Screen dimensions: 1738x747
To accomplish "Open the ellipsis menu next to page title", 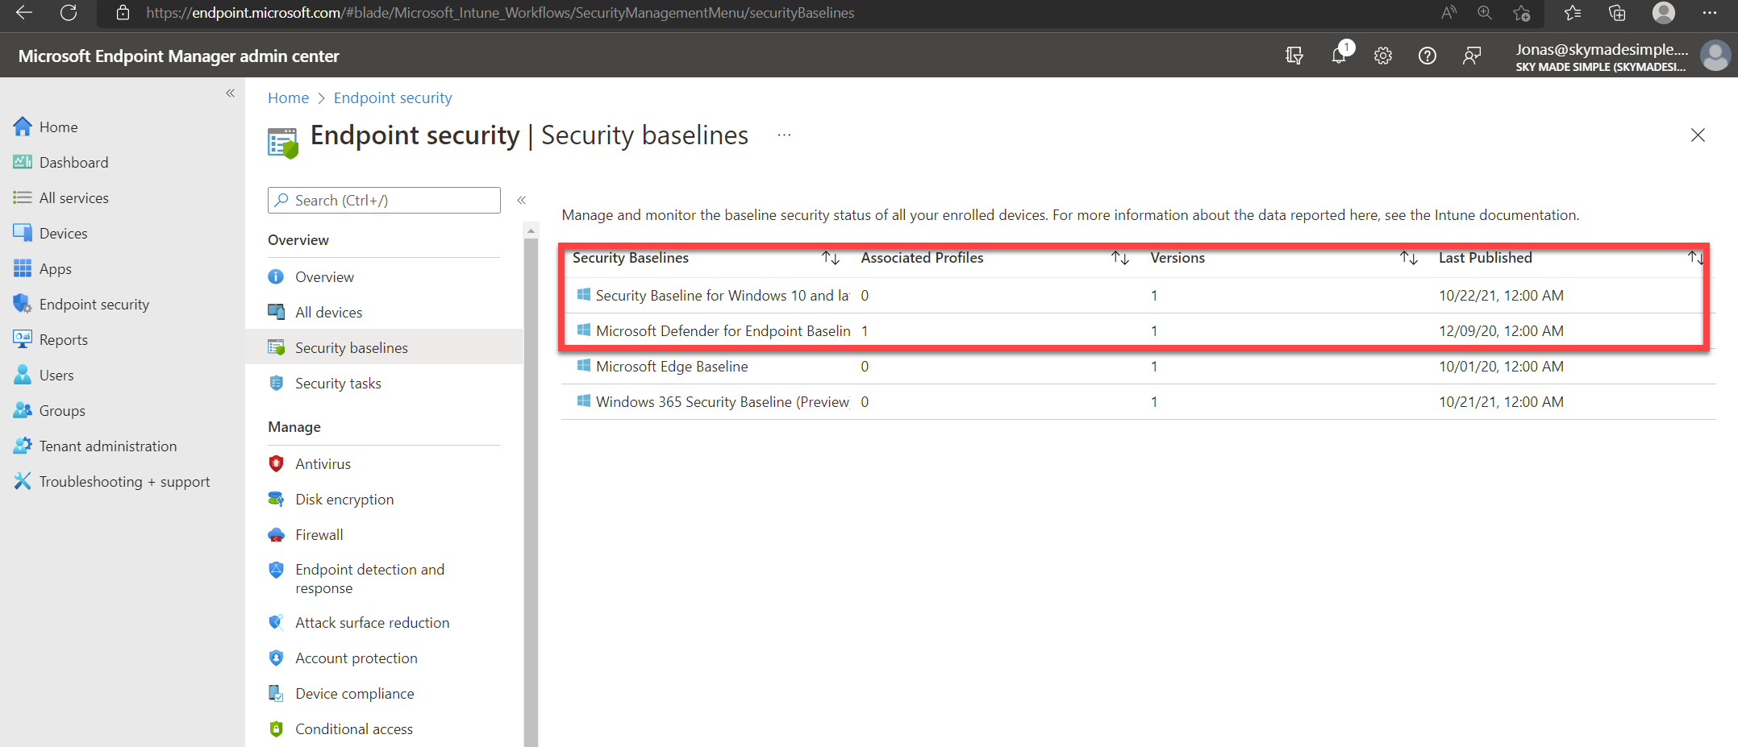I will tap(783, 135).
